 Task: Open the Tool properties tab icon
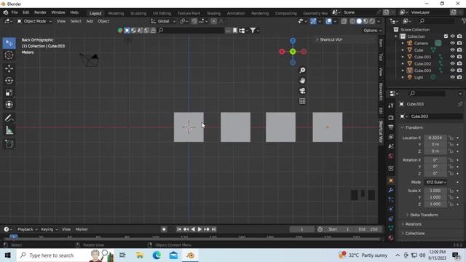(x=391, y=106)
